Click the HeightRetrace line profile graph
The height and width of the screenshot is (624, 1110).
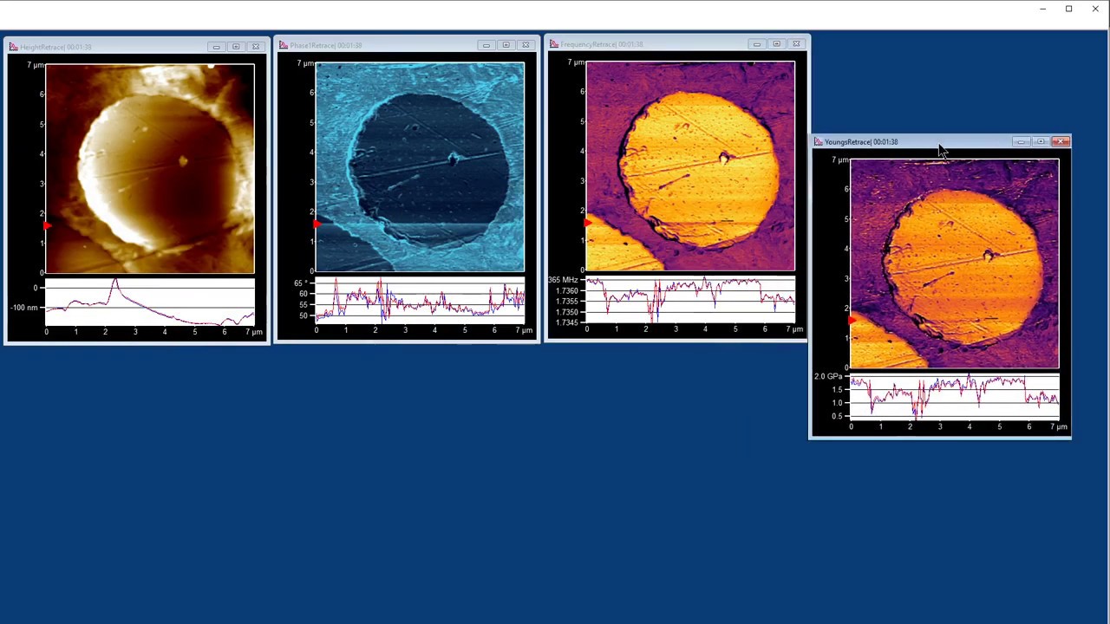point(150,302)
